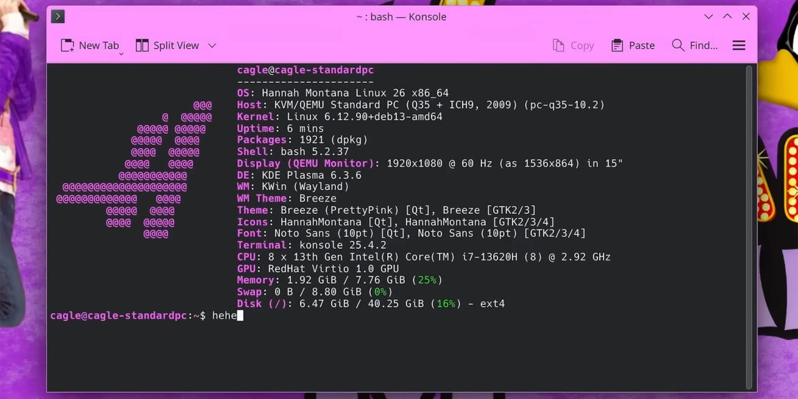Viewport: 798px width, 399px height.
Task: Click the Memory usage "25%" value
Action: (427, 280)
